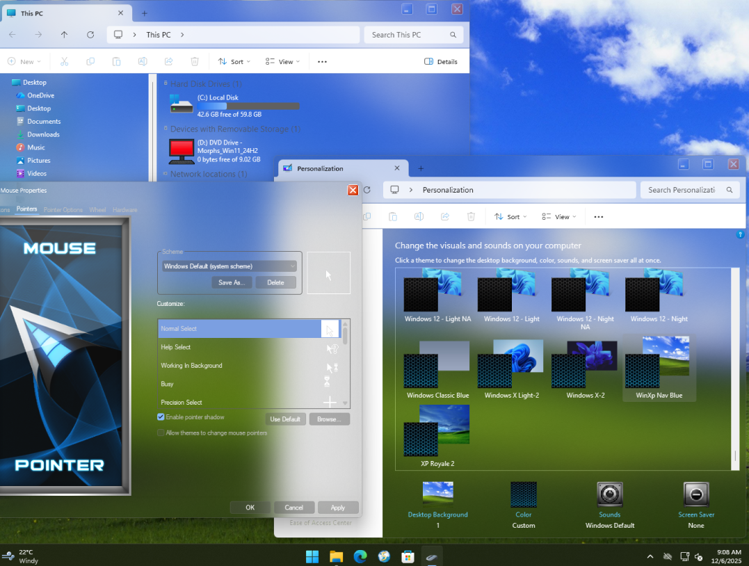
Task: Open Microsoft Edge from the taskbar
Action: pos(360,556)
